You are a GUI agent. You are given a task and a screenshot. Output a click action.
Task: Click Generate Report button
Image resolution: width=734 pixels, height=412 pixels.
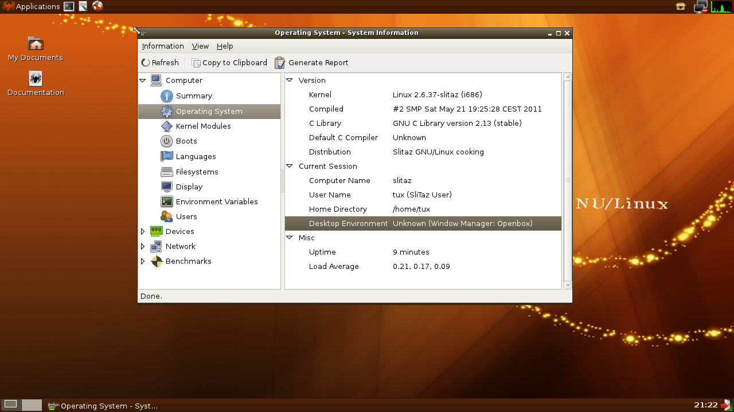(x=311, y=63)
